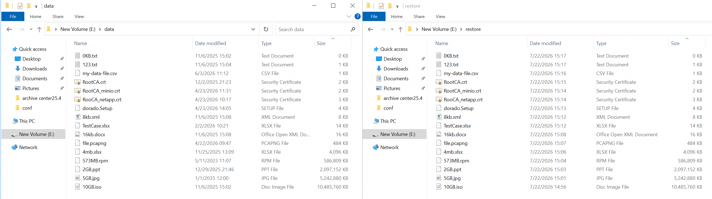The width and height of the screenshot is (712, 199).
Task: Click the Network icon in data window sidebar
Action: click(15, 147)
